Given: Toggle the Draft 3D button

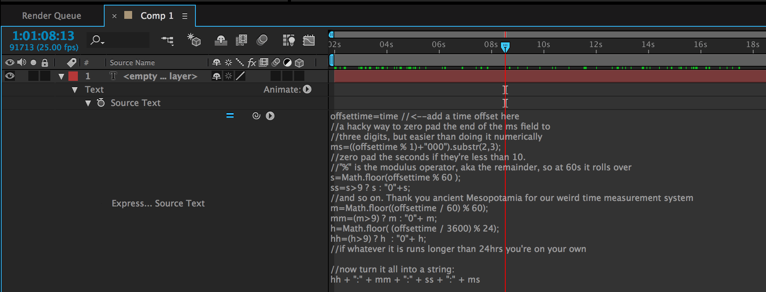Looking at the screenshot, I should click(x=194, y=40).
